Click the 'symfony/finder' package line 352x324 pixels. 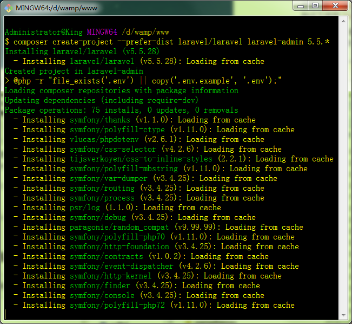tap(137, 286)
